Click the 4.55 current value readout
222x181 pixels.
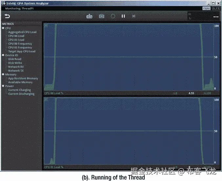click(x=191, y=93)
